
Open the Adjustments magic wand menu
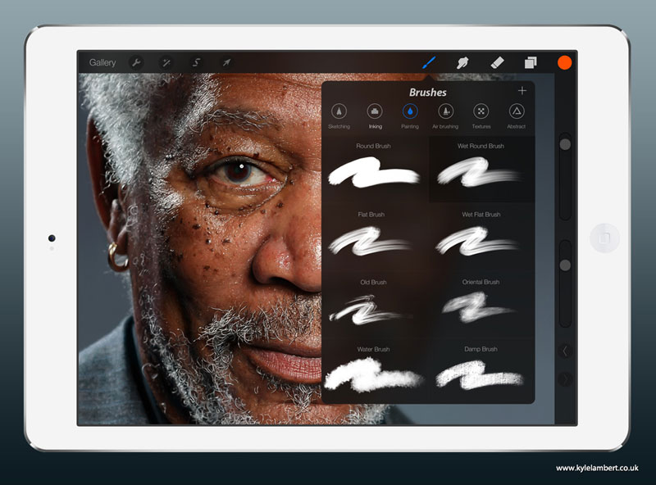pyautogui.click(x=167, y=61)
